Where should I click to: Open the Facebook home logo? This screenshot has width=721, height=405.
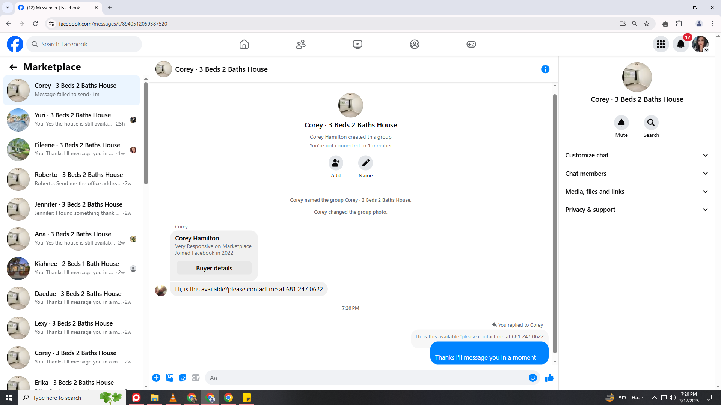click(15, 44)
